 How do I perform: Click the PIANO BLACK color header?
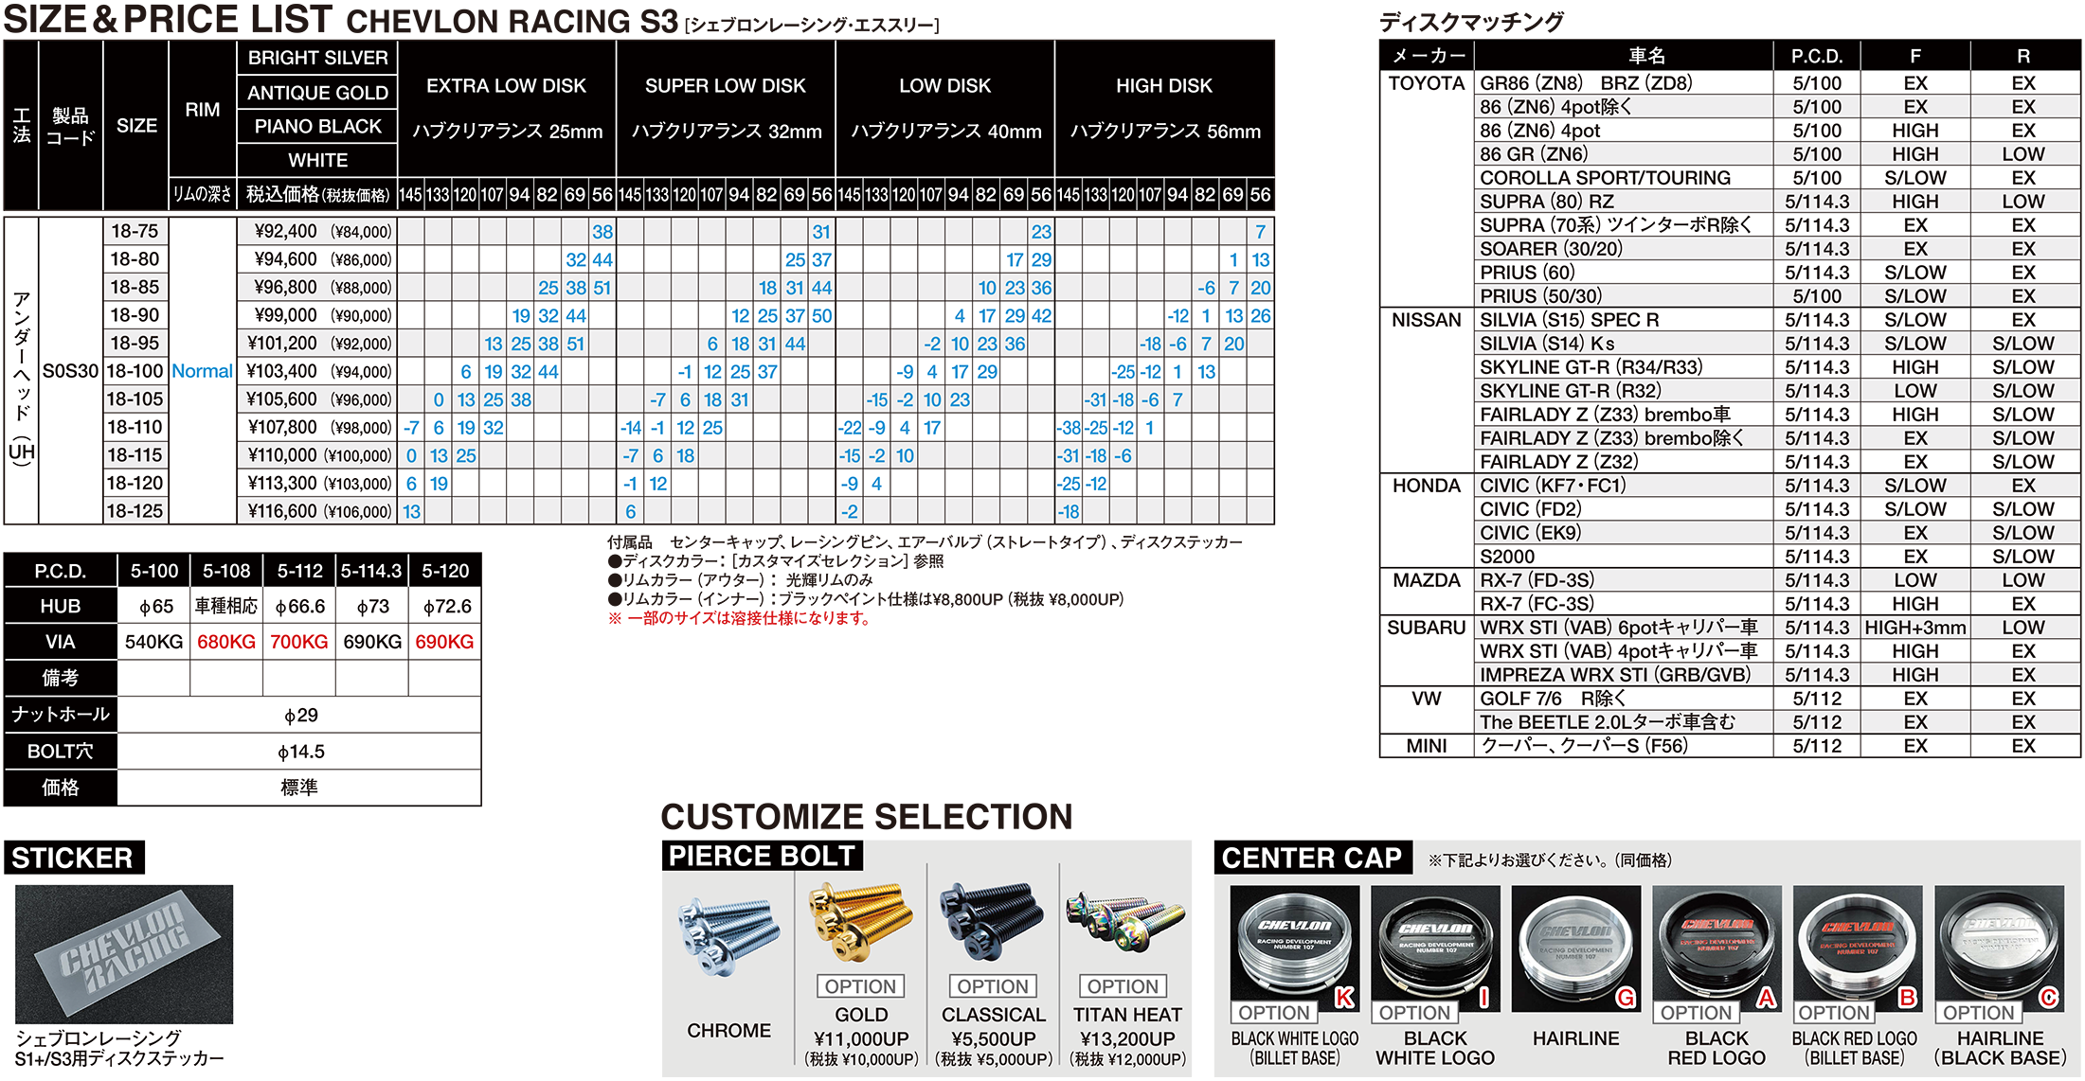[317, 127]
